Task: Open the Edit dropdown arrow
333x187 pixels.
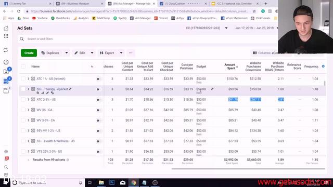Action: point(92,53)
